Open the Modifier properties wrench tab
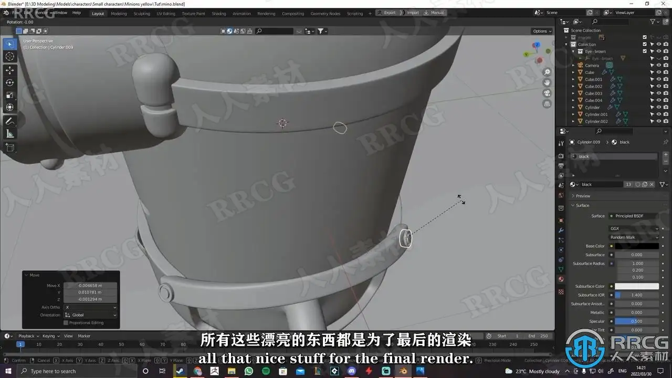 click(561, 230)
